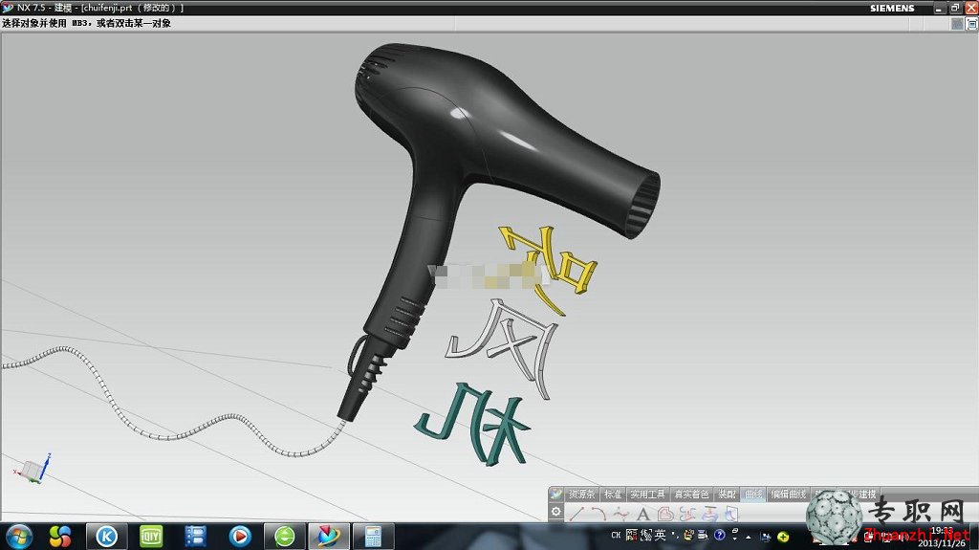
Task: Open the 资源条 toolbar tab
Action: coord(581,494)
